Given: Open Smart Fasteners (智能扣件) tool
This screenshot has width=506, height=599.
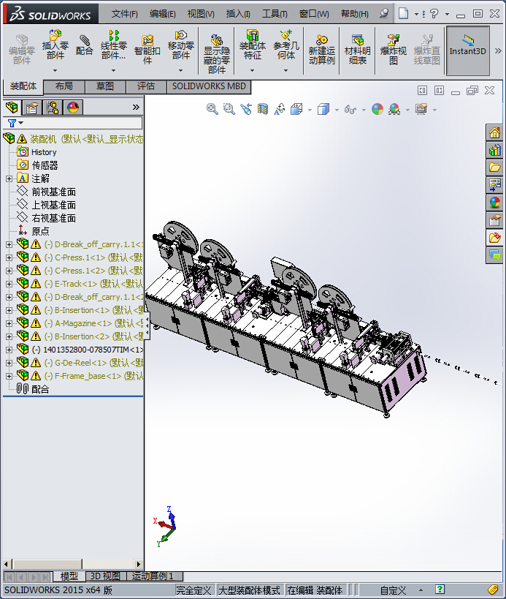Looking at the screenshot, I should pos(147,49).
